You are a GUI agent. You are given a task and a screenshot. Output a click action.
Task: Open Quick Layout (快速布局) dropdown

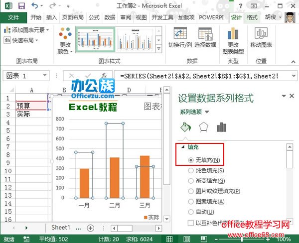(x=21, y=40)
